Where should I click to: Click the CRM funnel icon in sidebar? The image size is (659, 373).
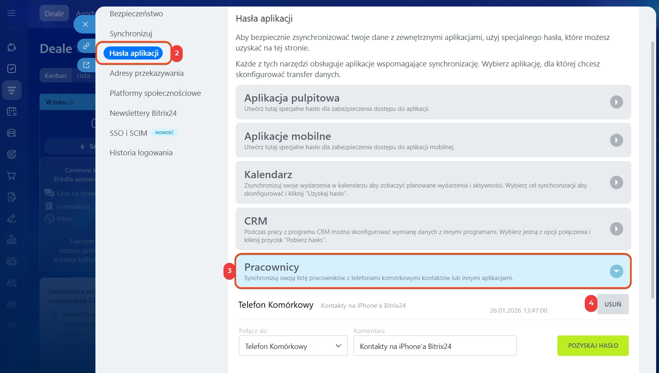12,90
